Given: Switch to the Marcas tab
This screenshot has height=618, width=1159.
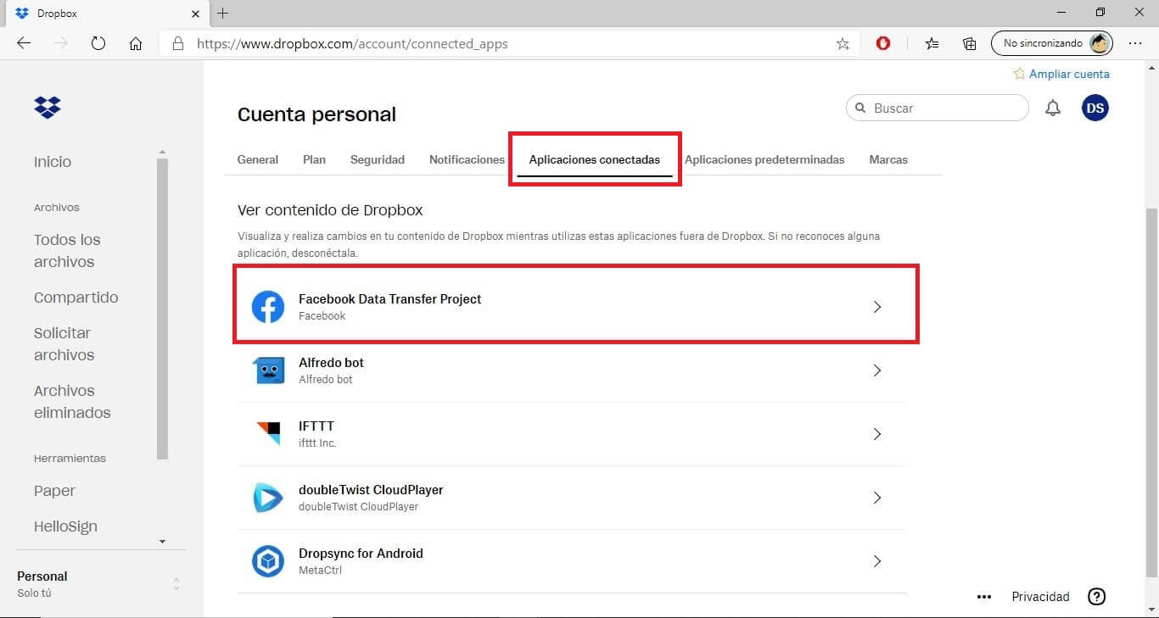Looking at the screenshot, I should click(888, 159).
